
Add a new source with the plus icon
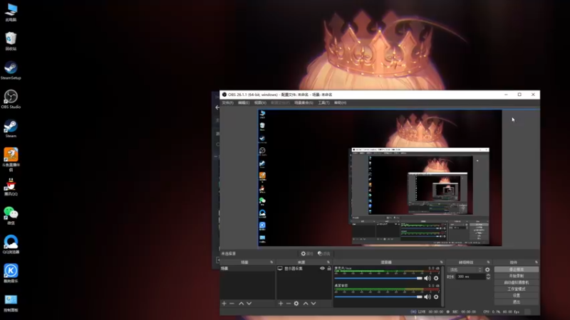coord(281,304)
